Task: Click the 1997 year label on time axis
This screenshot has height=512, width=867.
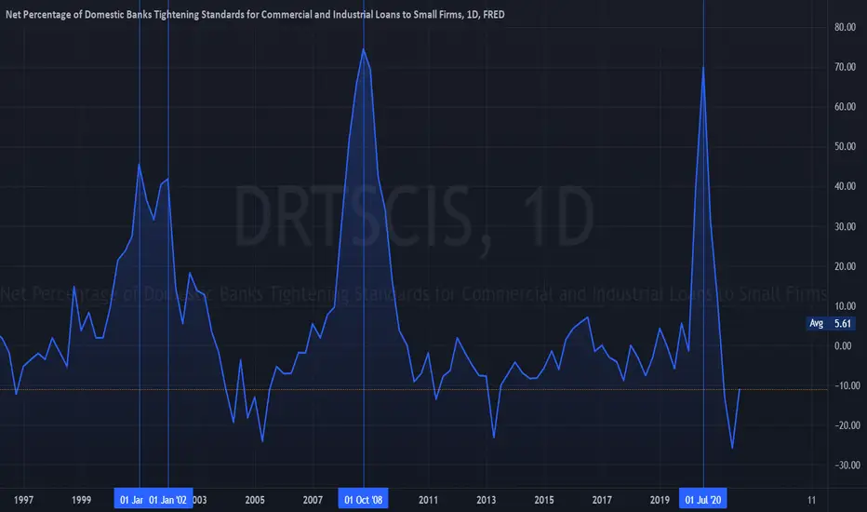Action: (x=23, y=501)
